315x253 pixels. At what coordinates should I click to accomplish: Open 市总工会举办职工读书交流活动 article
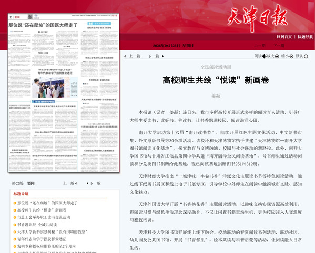[x=44, y=217]
